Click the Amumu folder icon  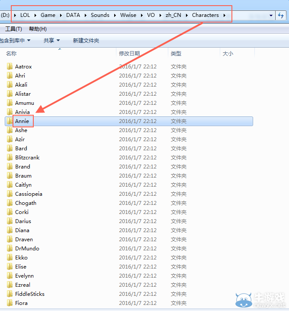10,103
